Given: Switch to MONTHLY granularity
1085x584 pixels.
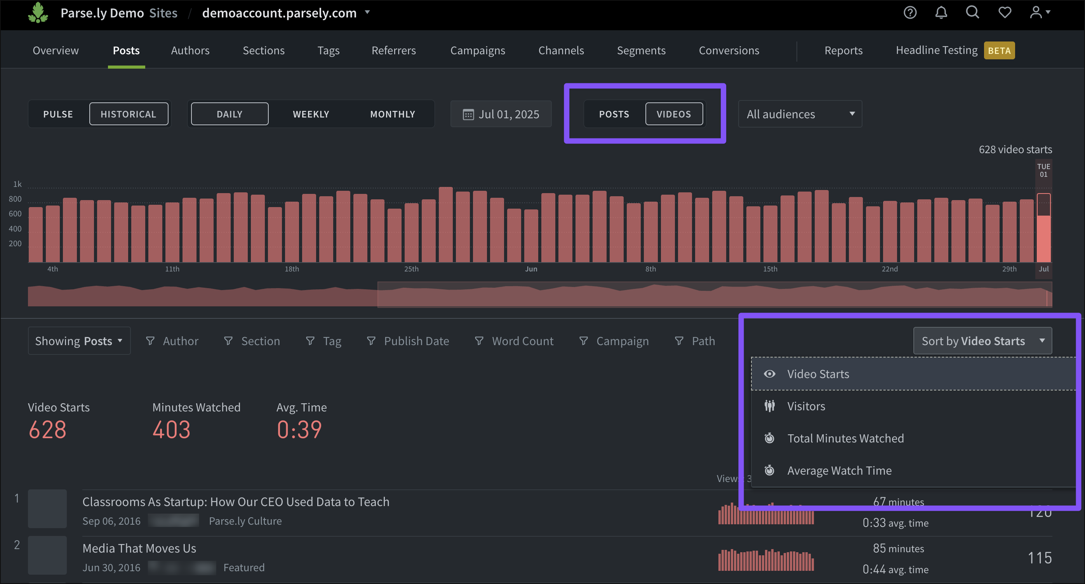Looking at the screenshot, I should [x=393, y=114].
